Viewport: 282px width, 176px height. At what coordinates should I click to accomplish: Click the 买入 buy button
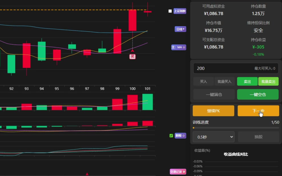[x=203, y=81]
